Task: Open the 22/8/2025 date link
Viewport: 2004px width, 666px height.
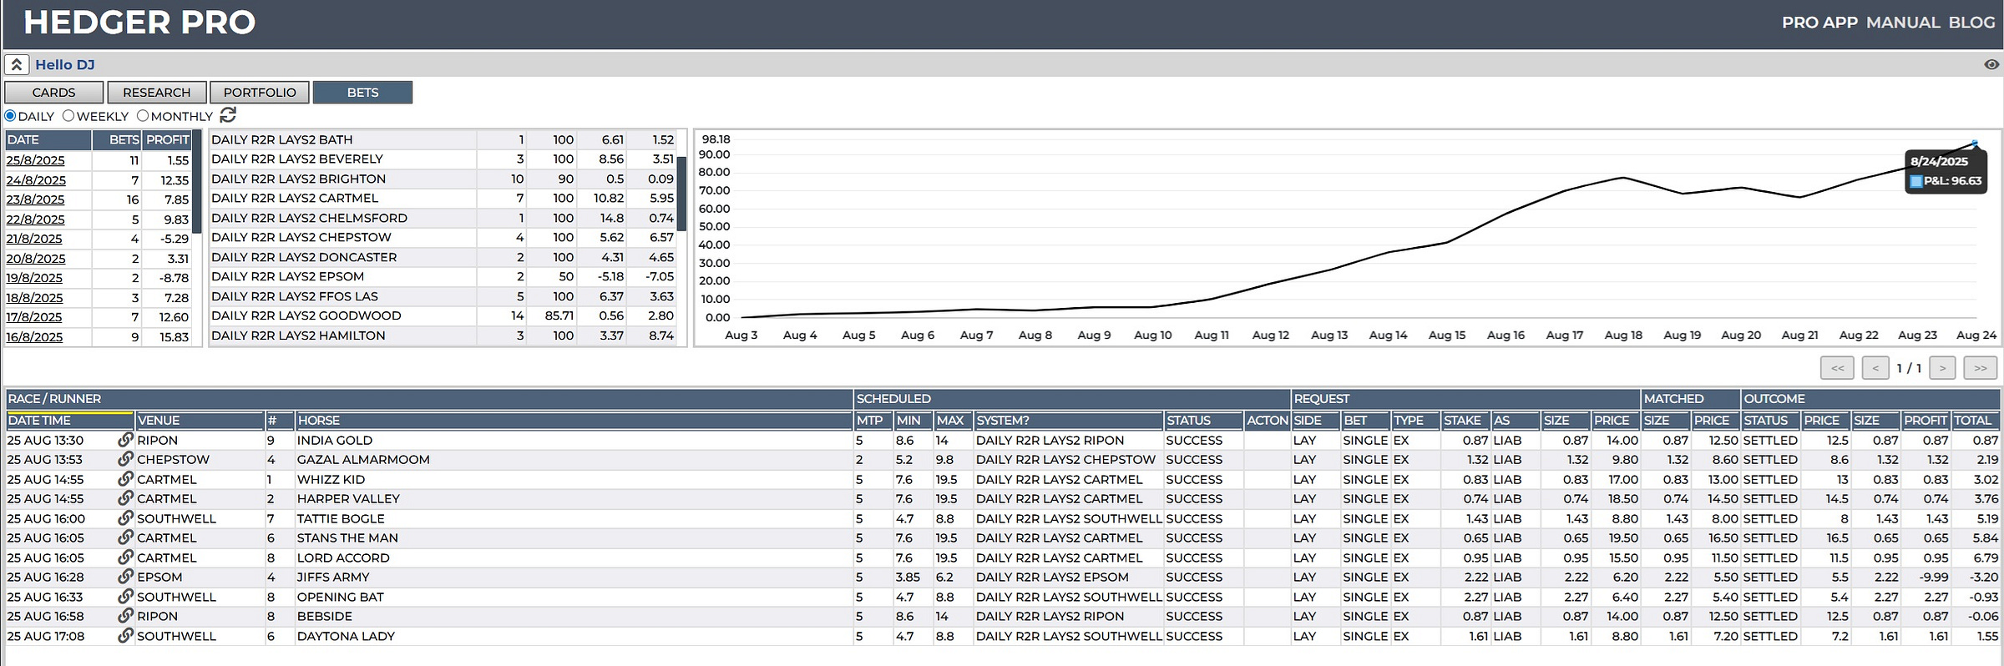Action: (x=35, y=219)
